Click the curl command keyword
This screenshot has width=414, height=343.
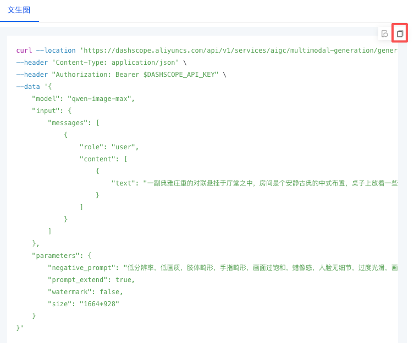[24, 50]
